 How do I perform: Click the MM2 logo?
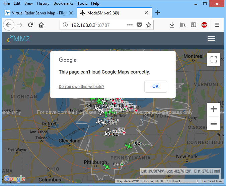[19, 39]
